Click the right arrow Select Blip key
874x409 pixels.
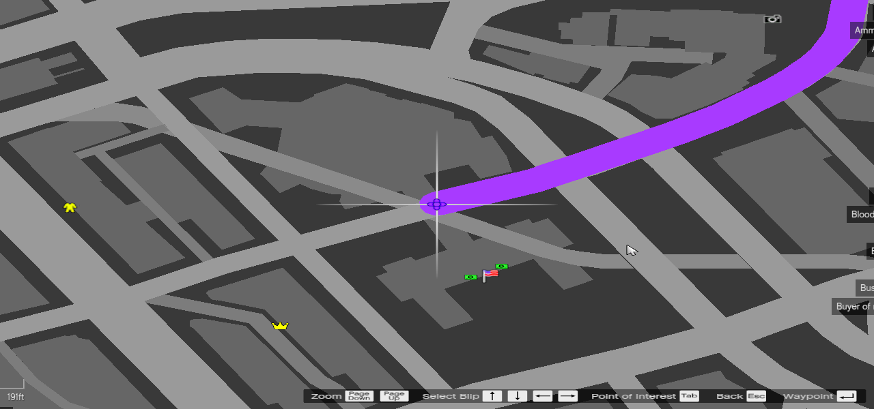[x=568, y=396]
